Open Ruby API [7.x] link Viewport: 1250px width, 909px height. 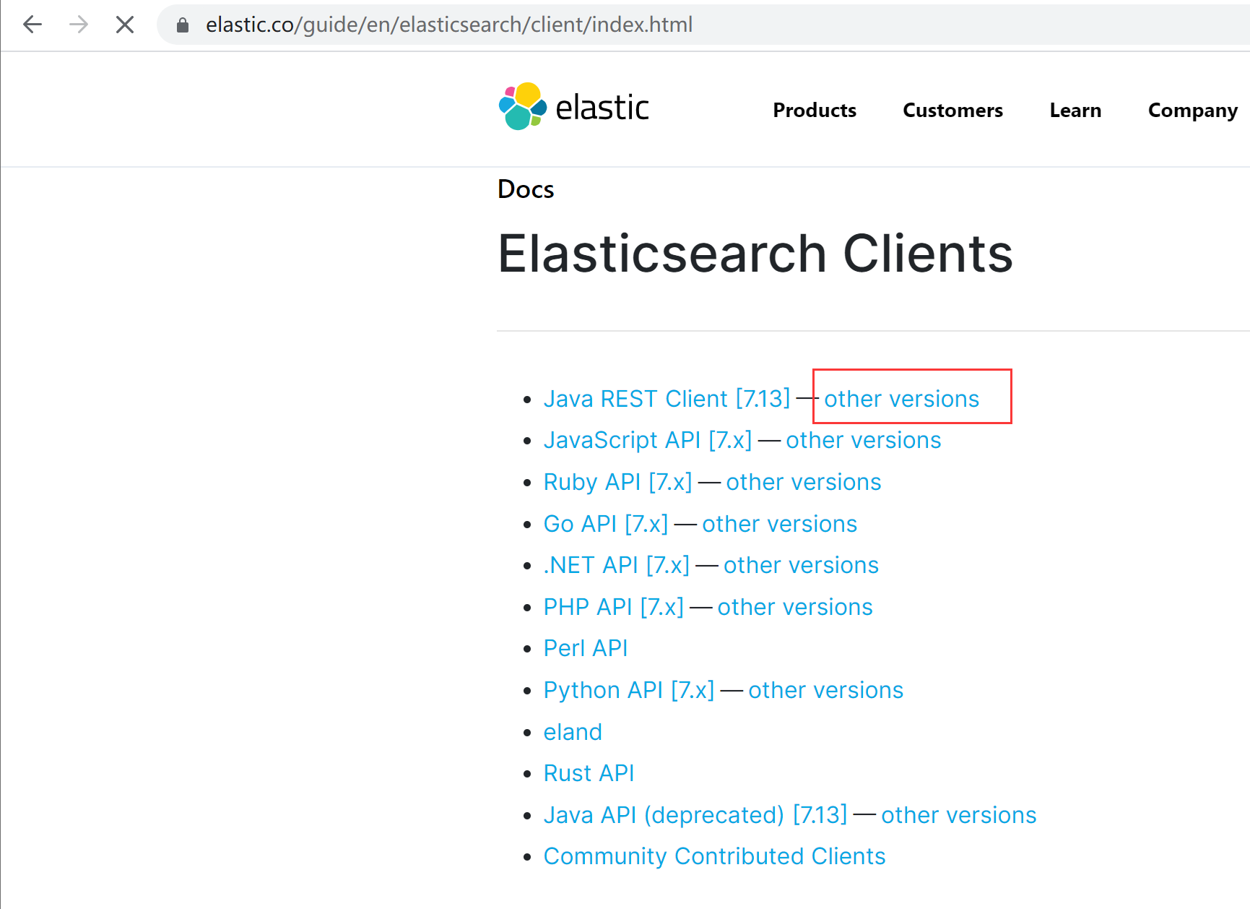[x=618, y=482]
